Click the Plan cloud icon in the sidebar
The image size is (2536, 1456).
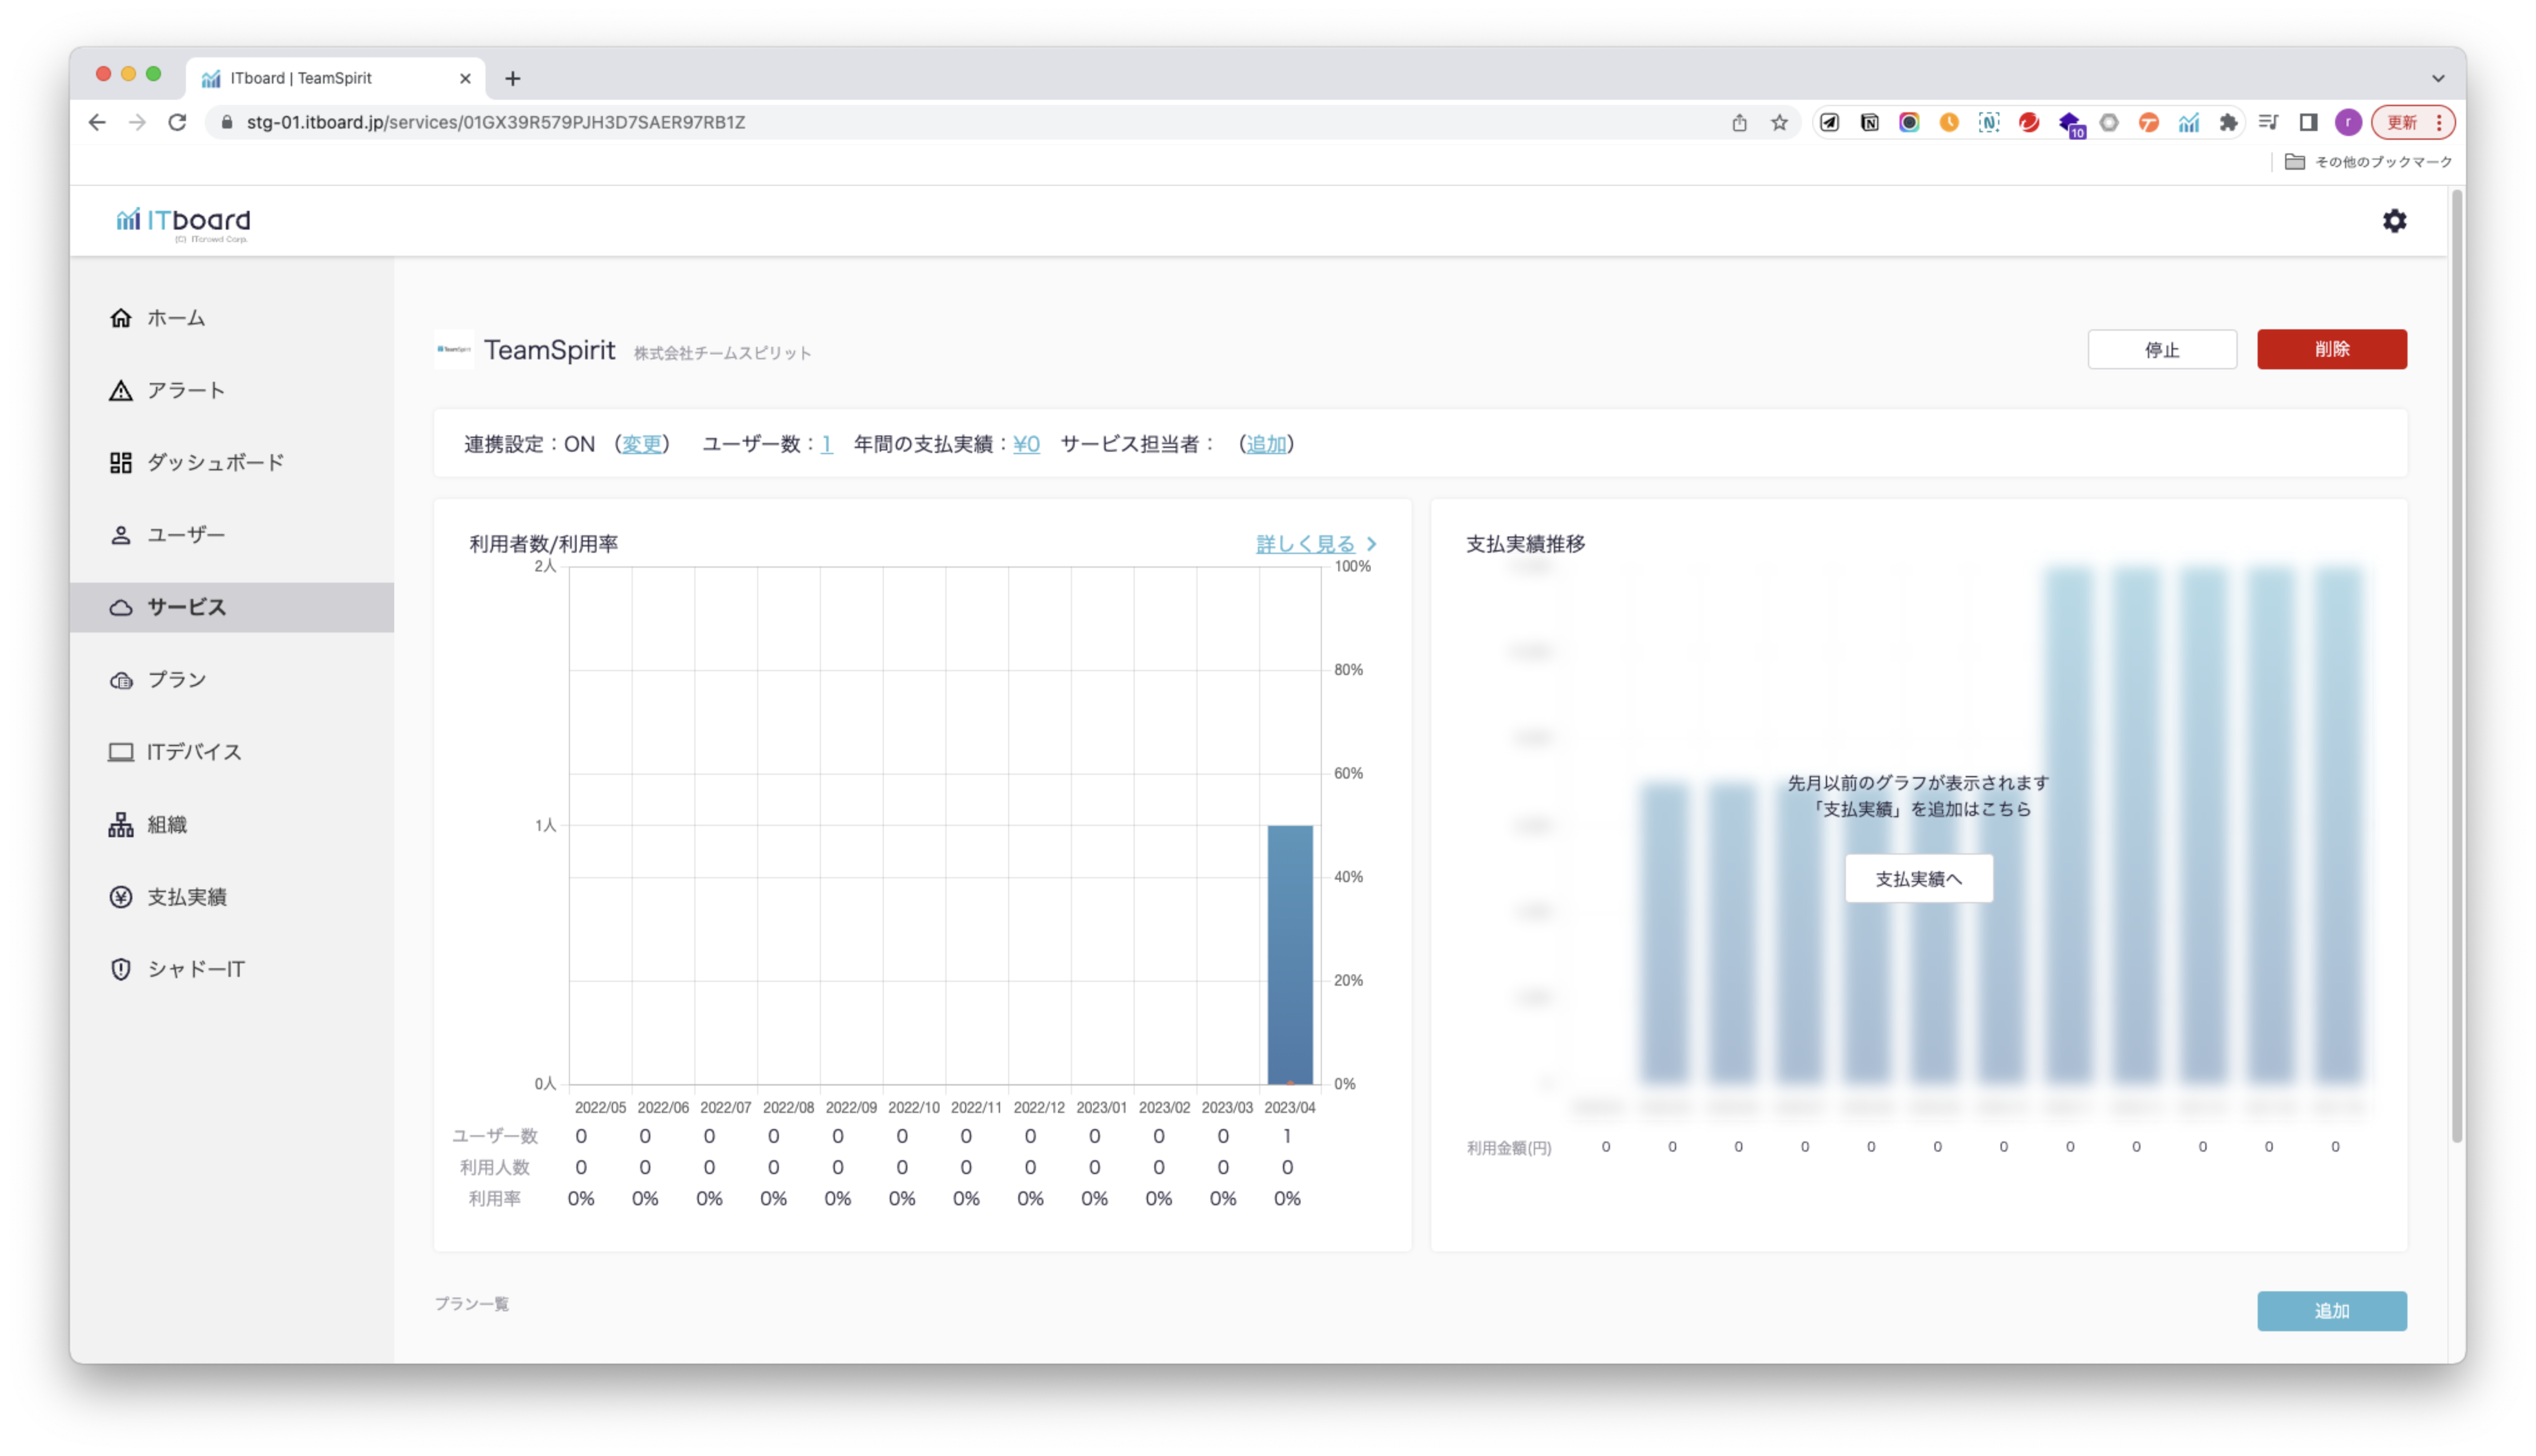click(121, 680)
